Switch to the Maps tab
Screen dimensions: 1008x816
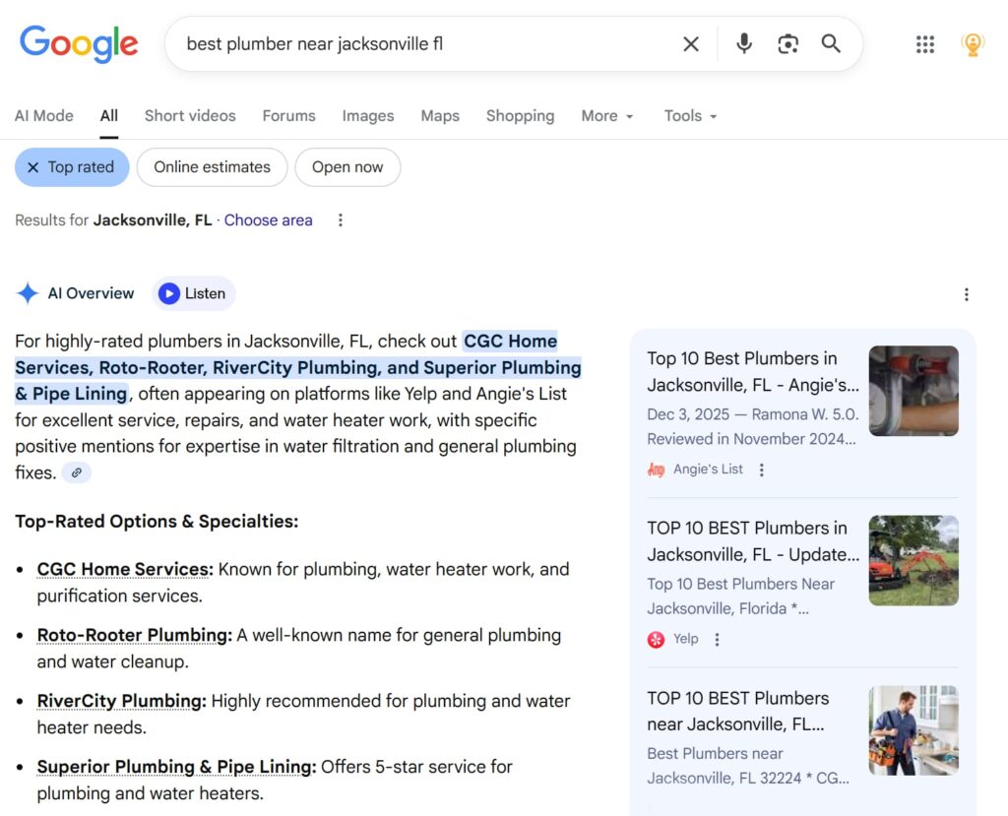(440, 116)
